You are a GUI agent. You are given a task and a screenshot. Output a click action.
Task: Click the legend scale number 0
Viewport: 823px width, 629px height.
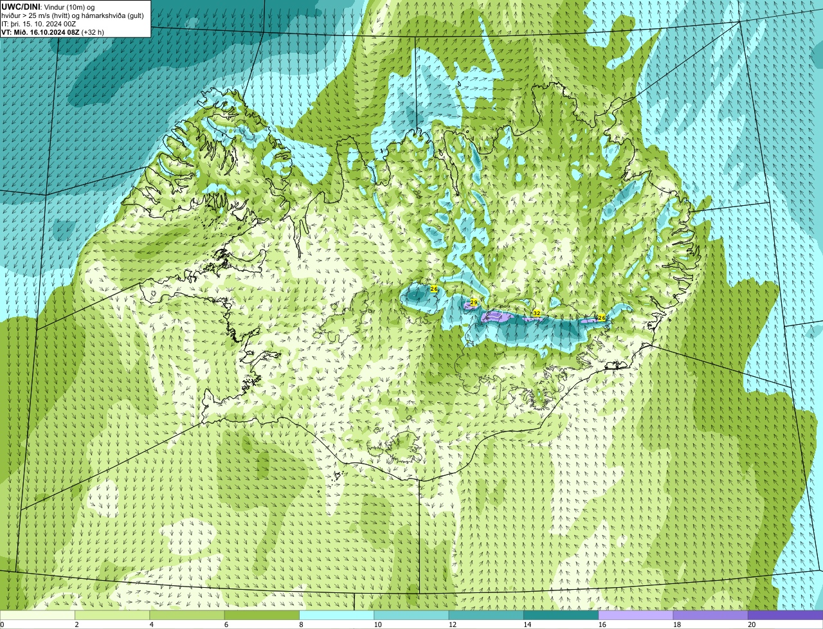pyautogui.click(x=2, y=624)
